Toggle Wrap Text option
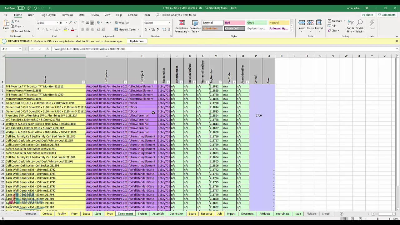This screenshot has width=400, height=225. tap(122, 23)
